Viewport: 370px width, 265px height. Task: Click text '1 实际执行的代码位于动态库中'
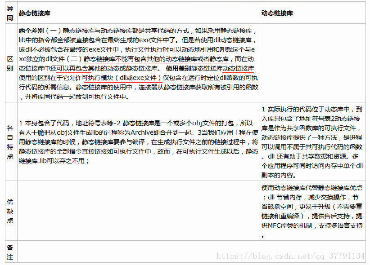pos(306,109)
